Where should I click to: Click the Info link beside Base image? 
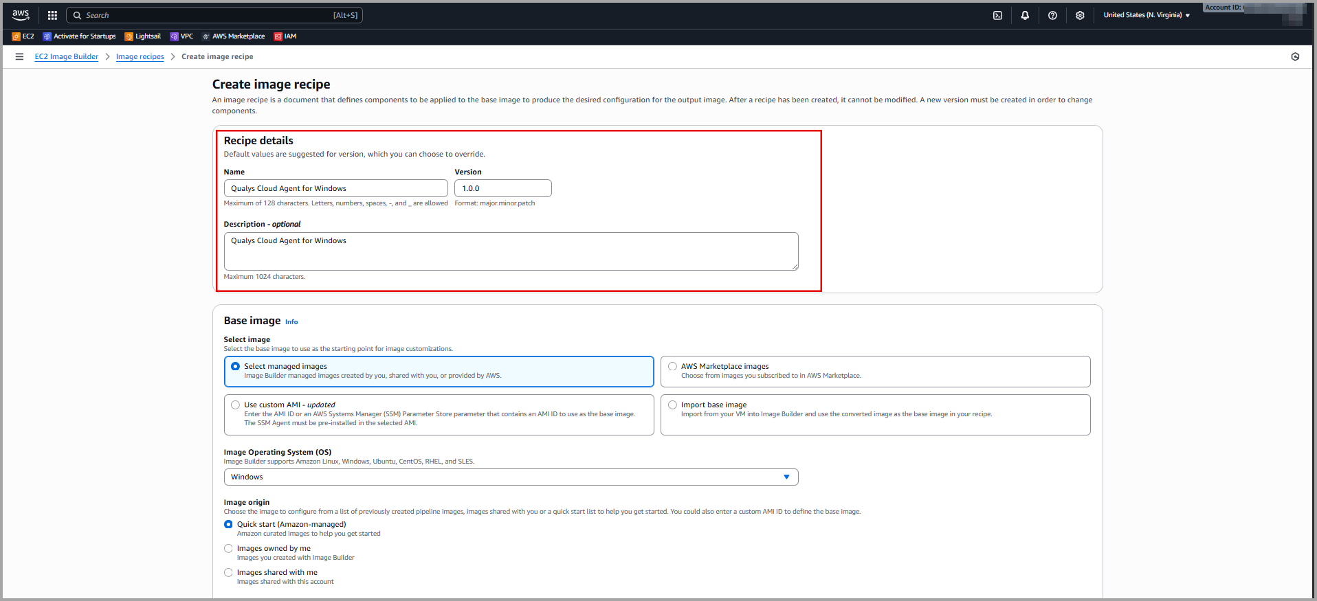point(291,322)
